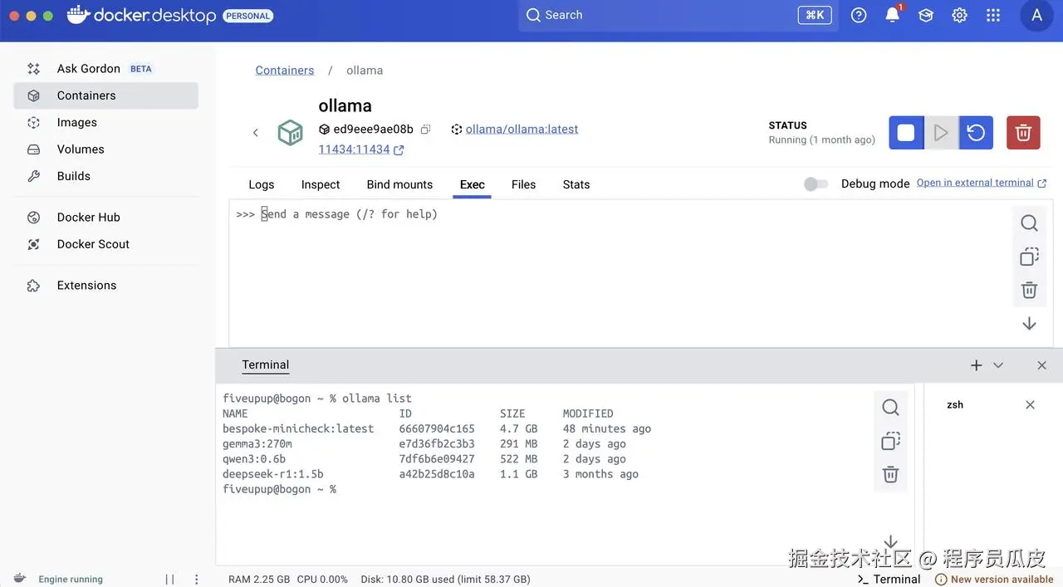The height and width of the screenshot is (587, 1063).
Task: Open the Volumes section
Action: tap(105, 149)
